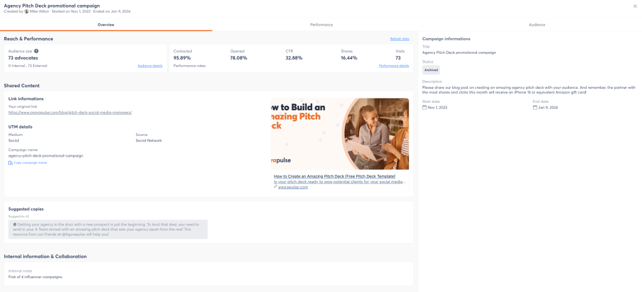Click the Opened 78.08% value
The image size is (642, 292).
point(239,58)
